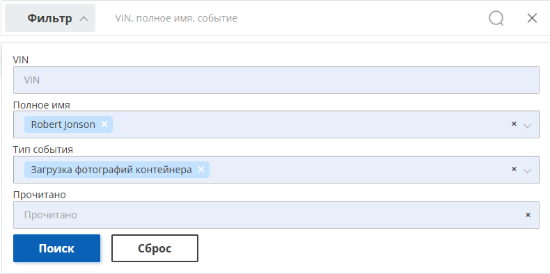
Task: Remove the Загрузка фотографий контейнера chip
Action: 201,169
